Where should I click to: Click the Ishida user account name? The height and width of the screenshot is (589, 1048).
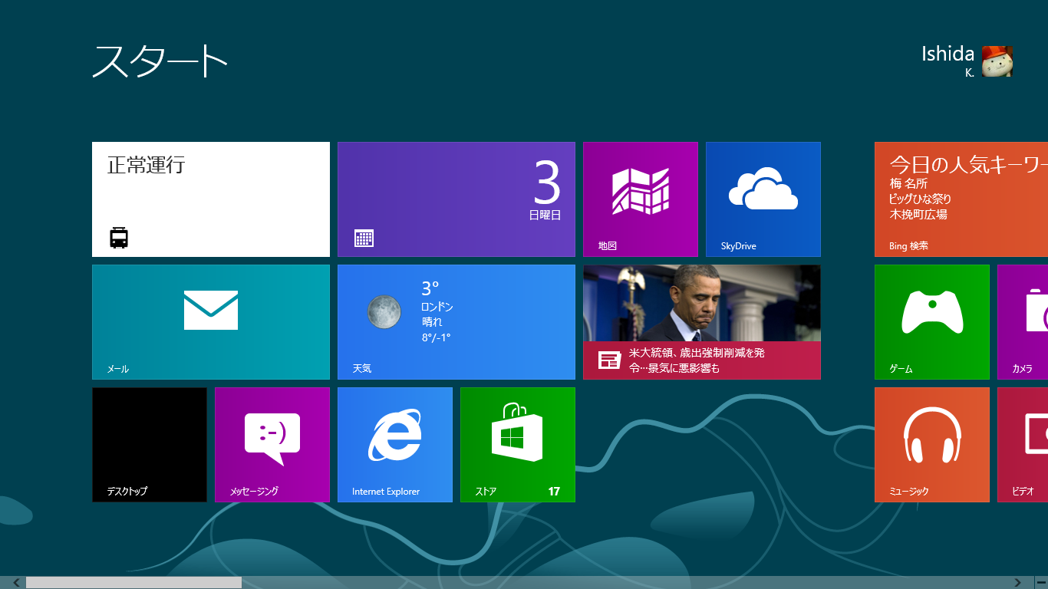point(947,54)
